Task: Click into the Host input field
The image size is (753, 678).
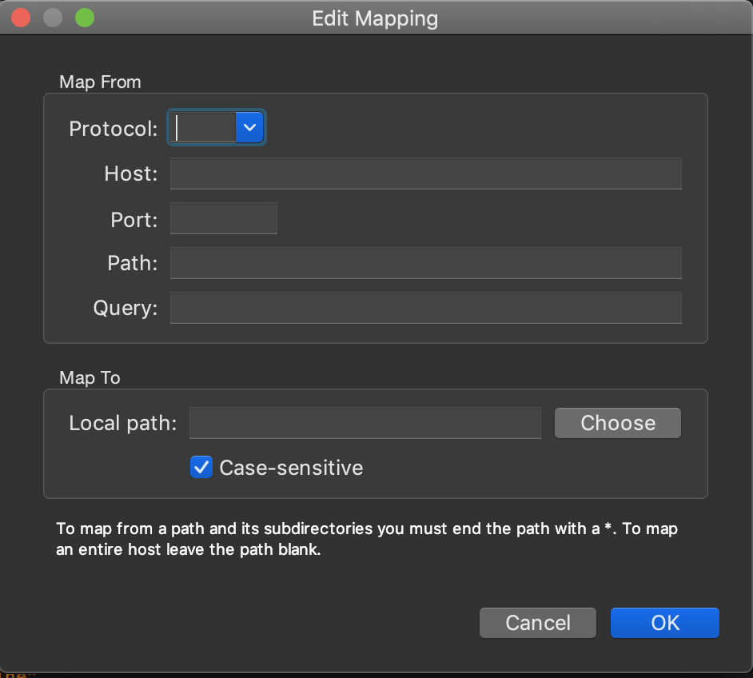Action: coord(425,173)
